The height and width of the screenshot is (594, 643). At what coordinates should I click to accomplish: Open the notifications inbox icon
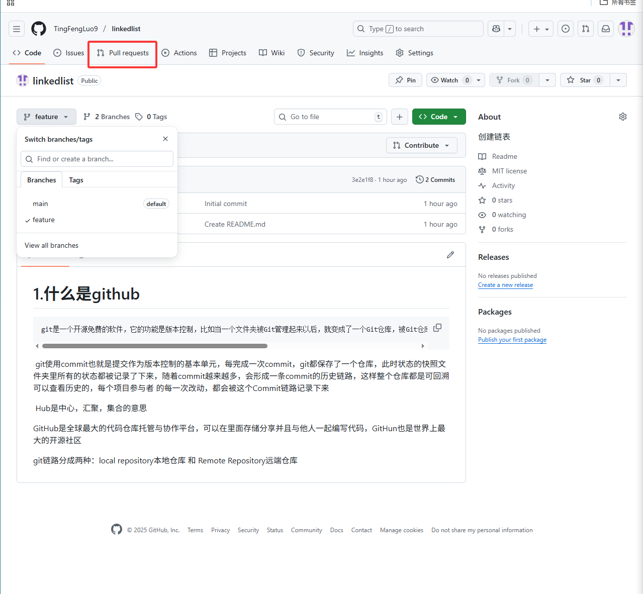point(606,29)
